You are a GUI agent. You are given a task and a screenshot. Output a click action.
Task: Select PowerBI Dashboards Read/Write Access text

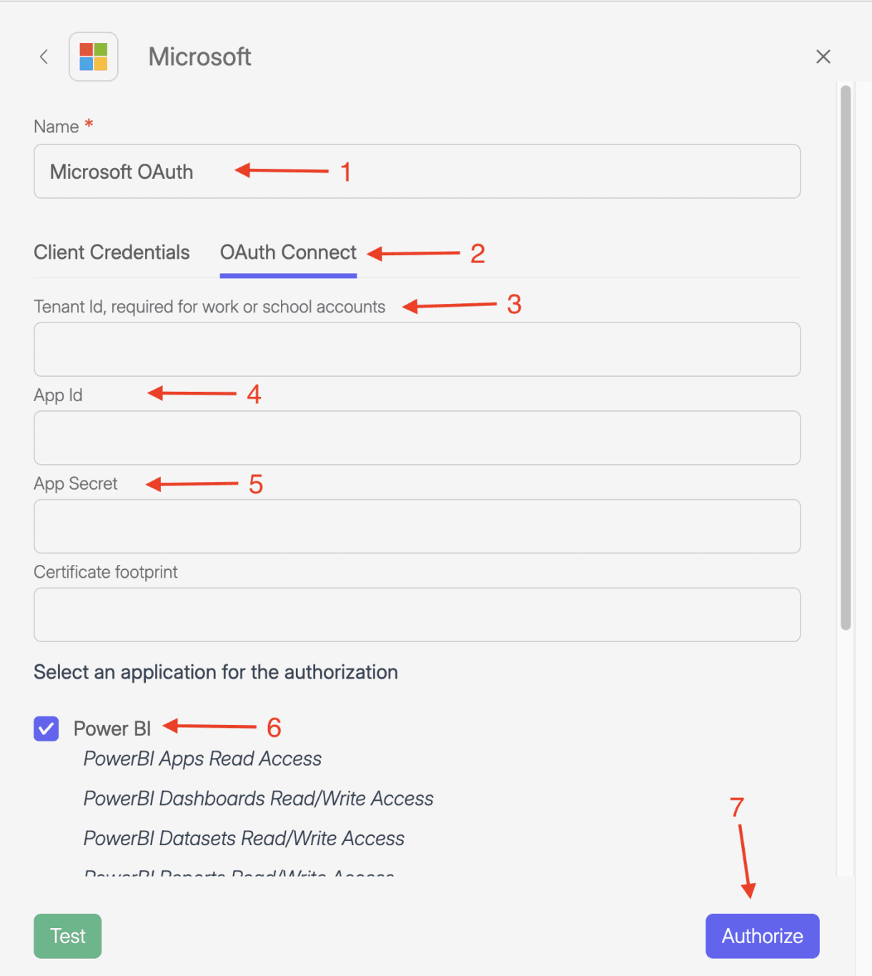(258, 799)
